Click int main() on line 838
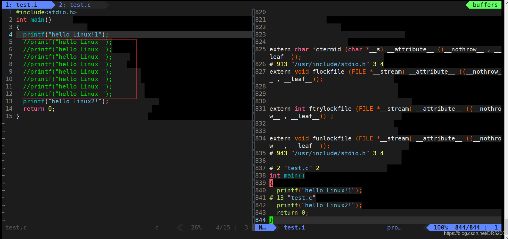The height and width of the screenshot is (239, 508). (287, 175)
